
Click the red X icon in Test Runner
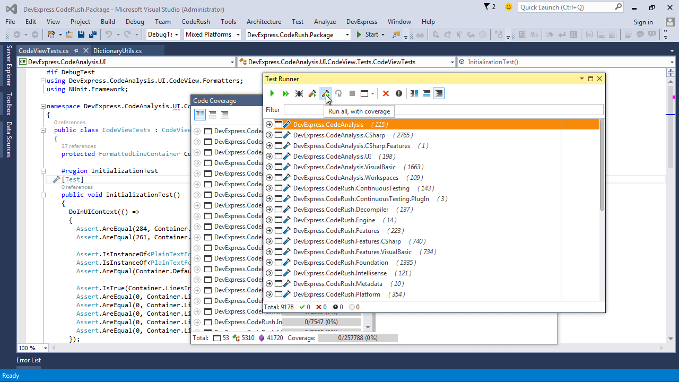click(x=386, y=93)
